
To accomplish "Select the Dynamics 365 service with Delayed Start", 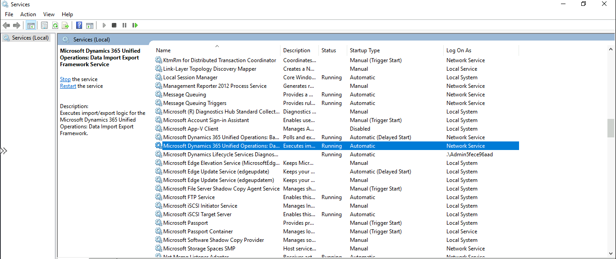I will click(221, 137).
